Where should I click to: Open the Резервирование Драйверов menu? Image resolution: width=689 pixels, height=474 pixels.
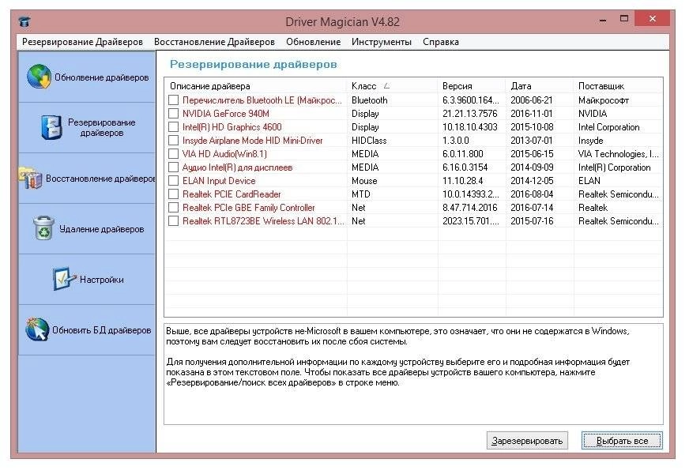pyautogui.click(x=82, y=42)
